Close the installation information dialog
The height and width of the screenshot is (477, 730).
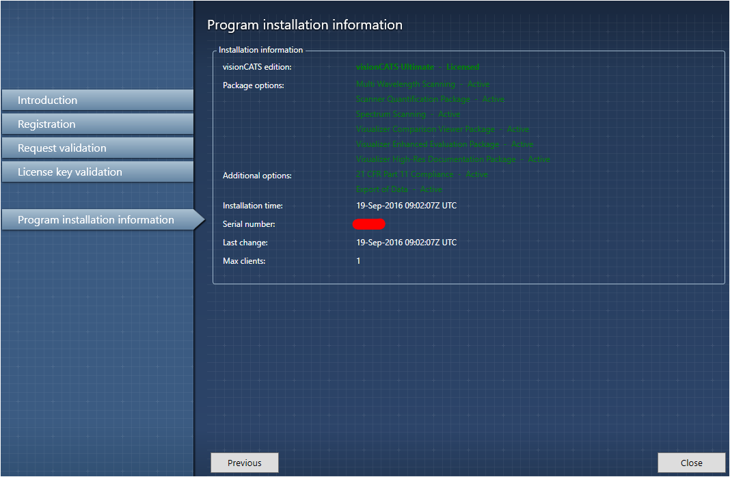[x=691, y=463]
